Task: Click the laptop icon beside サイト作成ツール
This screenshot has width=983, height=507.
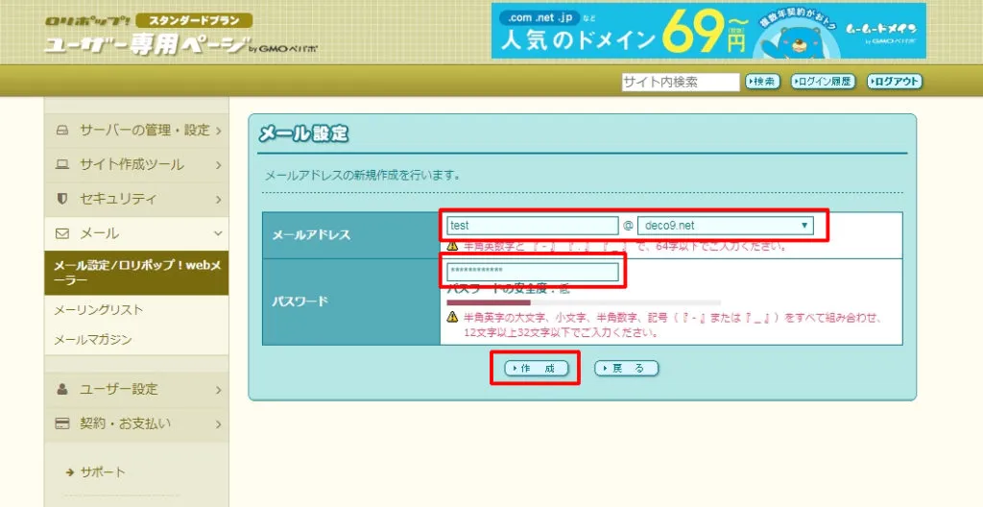Action: [62, 165]
